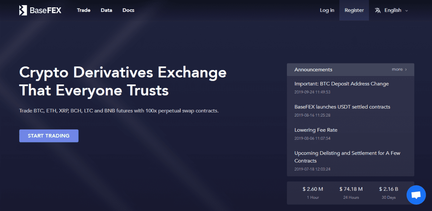Click the BaseFEX logo icon
432x211 pixels.
coord(23,10)
